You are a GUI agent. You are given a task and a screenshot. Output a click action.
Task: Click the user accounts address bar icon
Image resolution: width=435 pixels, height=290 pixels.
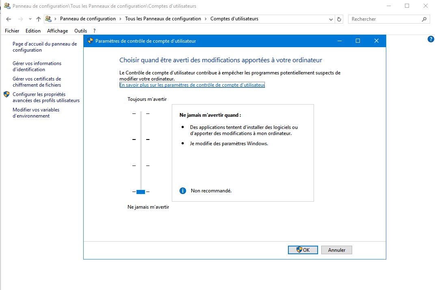click(x=48, y=19)
